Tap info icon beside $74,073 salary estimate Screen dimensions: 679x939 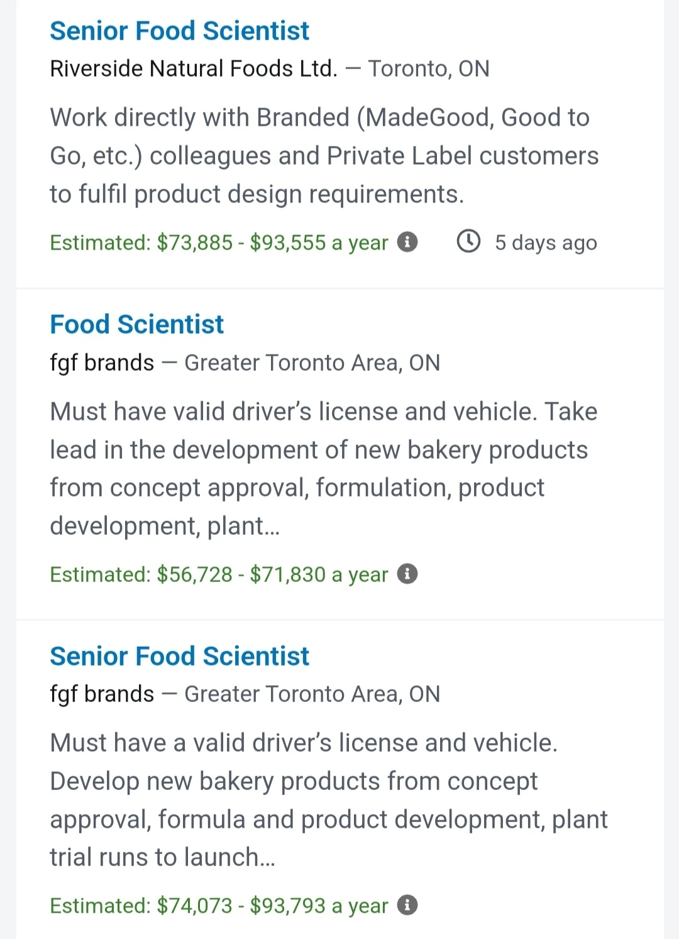(x=407, y=905)
